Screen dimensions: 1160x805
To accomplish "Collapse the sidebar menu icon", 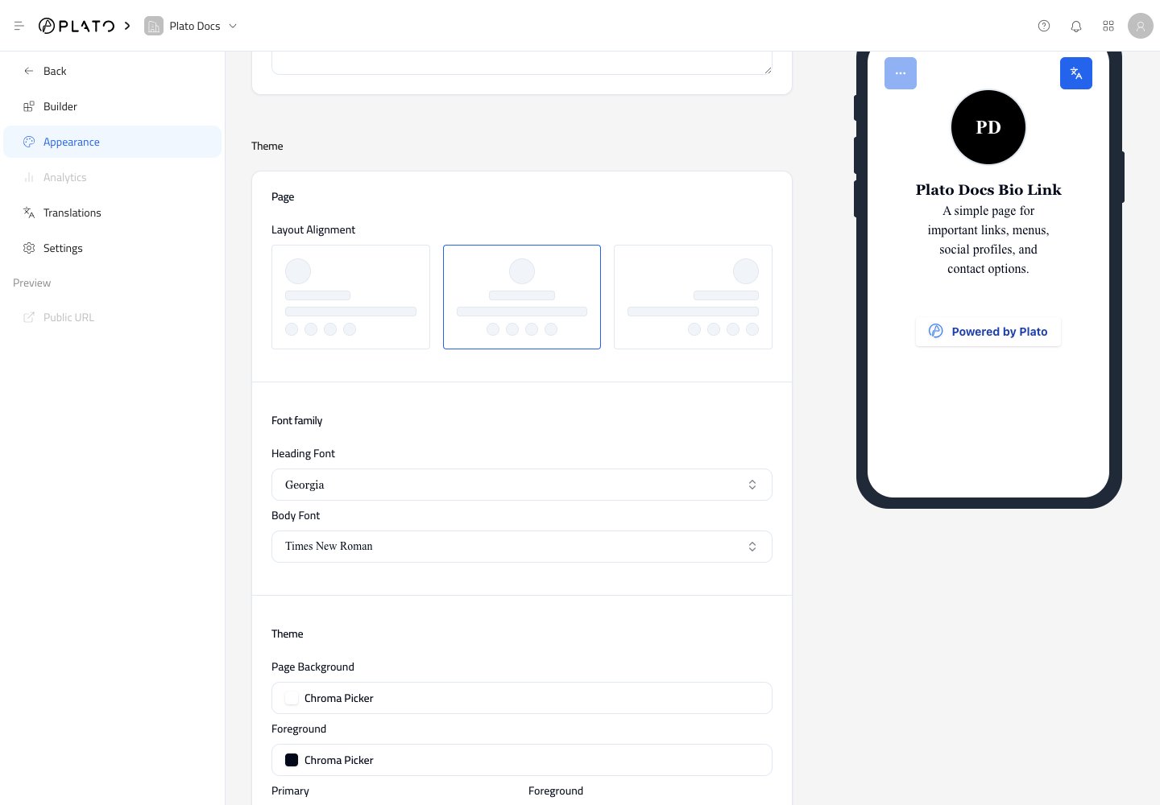I will coord(19,26).
